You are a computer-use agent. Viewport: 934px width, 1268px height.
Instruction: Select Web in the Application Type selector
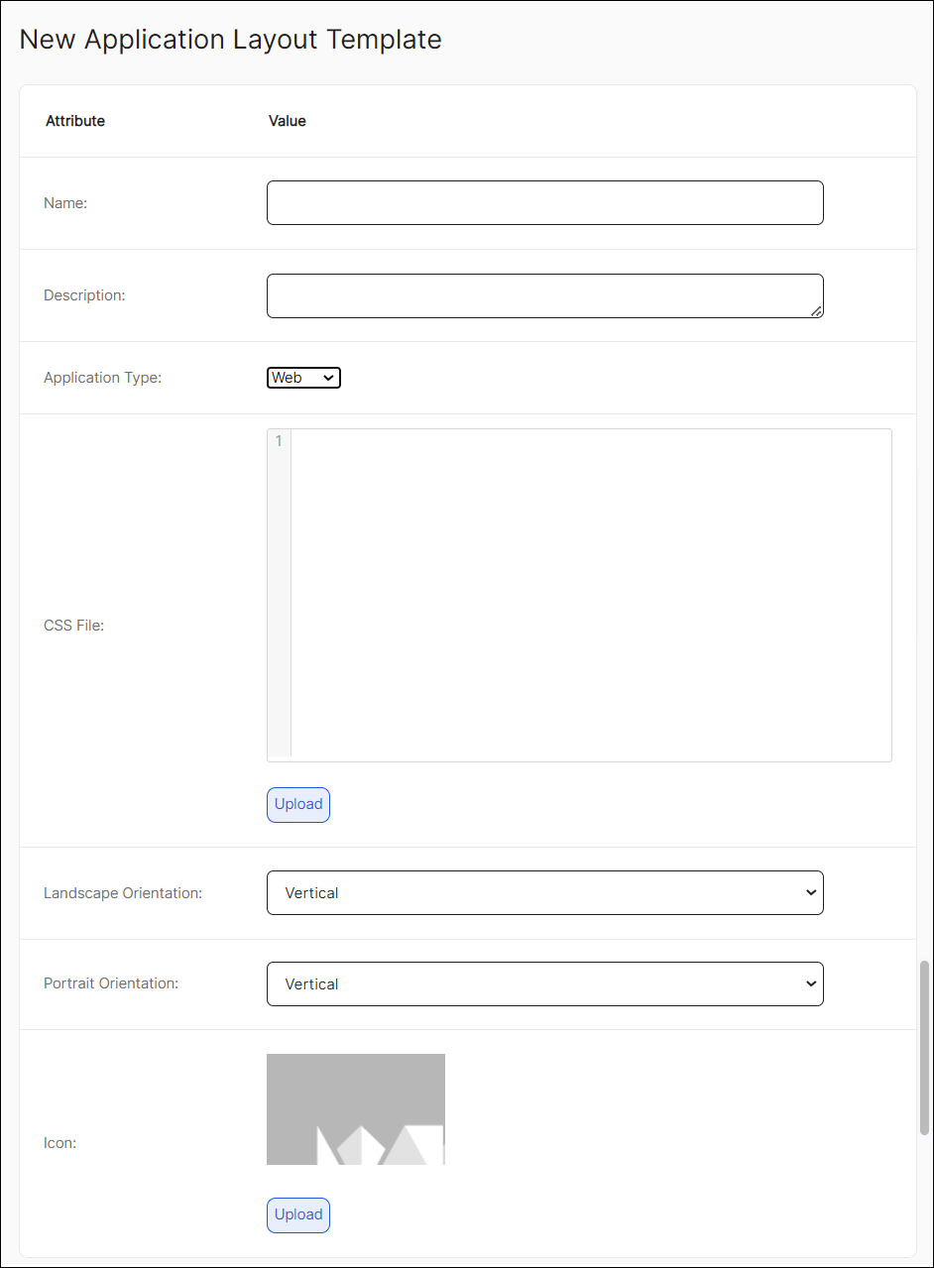[x=302, y=377]
